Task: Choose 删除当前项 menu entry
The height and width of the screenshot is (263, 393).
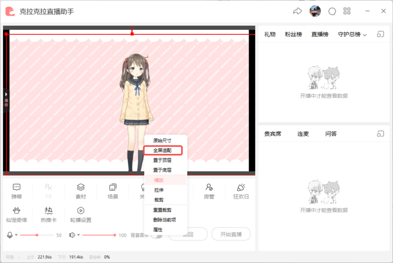Action: click(x=166, y=220)
